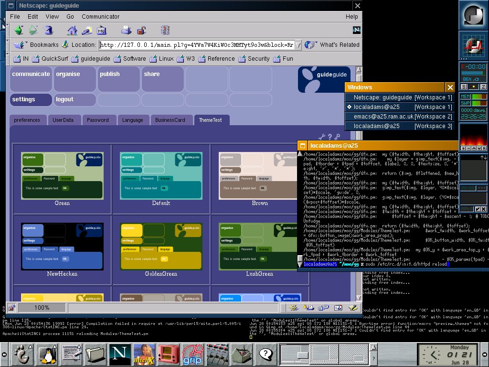Click the Back arrow in Netscape toolbar
The height and width of the screenshot is (367, 489).
pos(18,31)
